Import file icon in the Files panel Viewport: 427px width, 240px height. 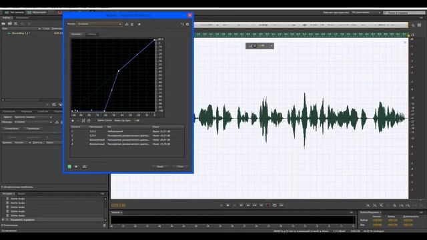coord(10,24)
